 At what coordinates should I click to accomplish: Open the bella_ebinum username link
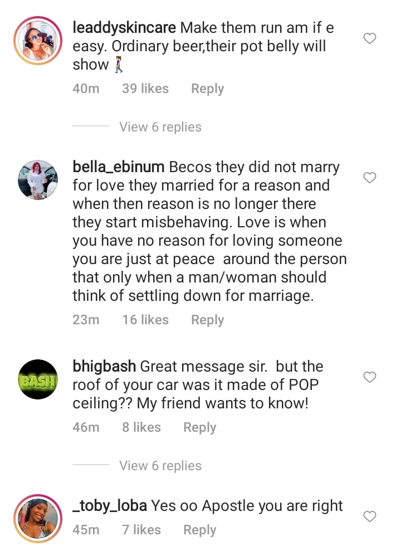point(119,167)
